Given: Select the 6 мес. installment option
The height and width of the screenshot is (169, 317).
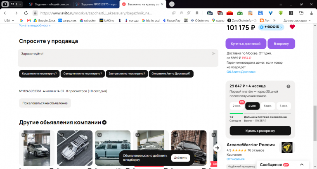Looking at the screenshot, I should pos(284,106).
